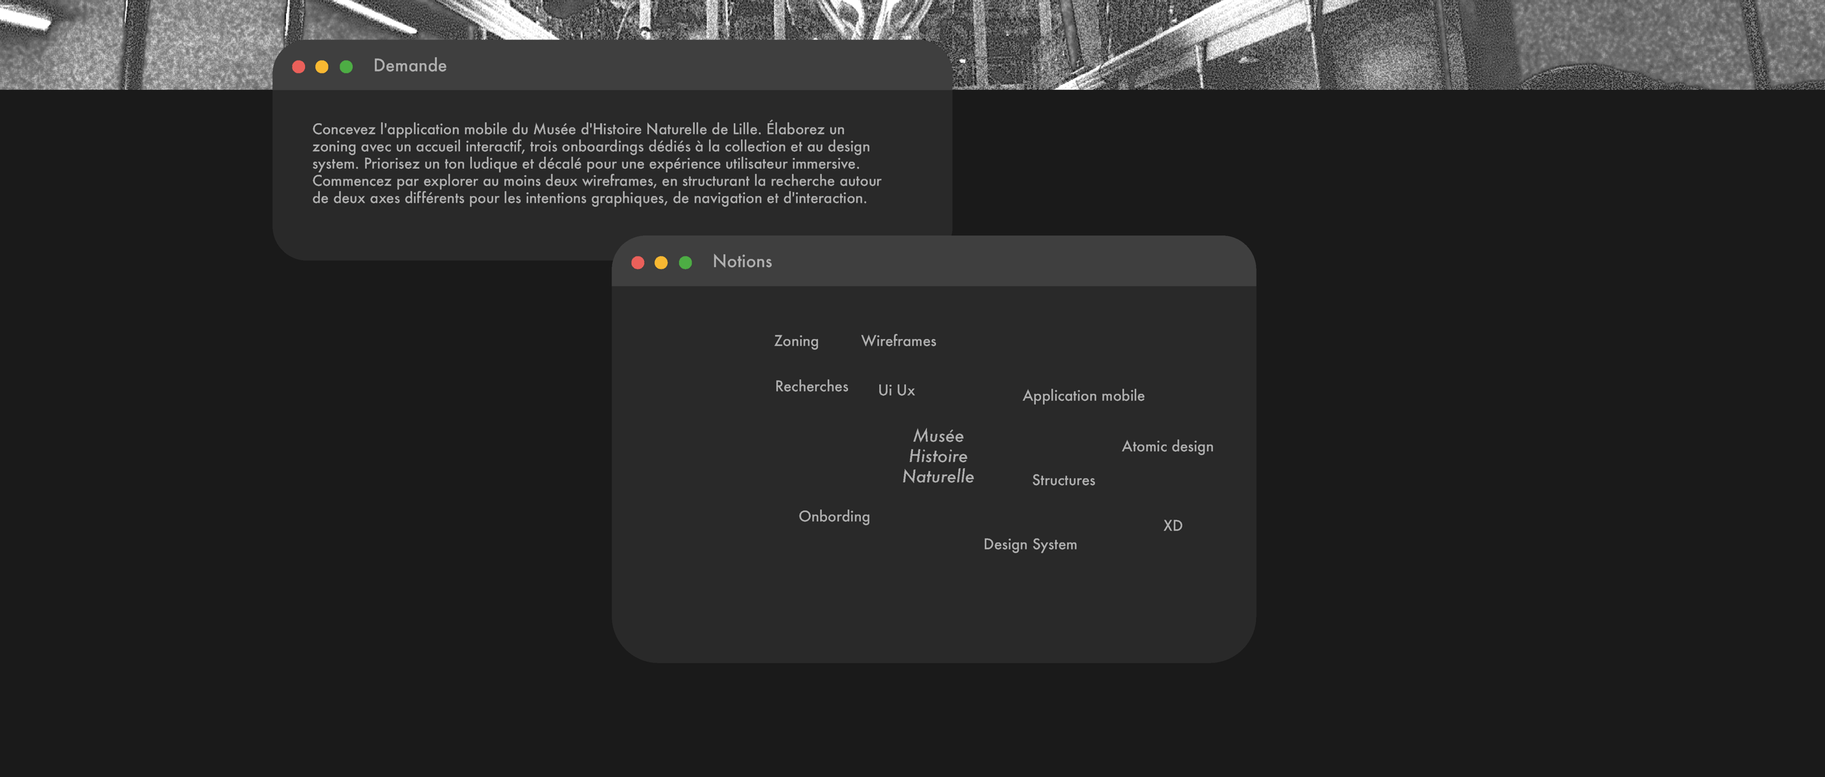The width and height of the screenshot is (1825, 777).
Task: Select the Onbording tag
Action: 834,516
